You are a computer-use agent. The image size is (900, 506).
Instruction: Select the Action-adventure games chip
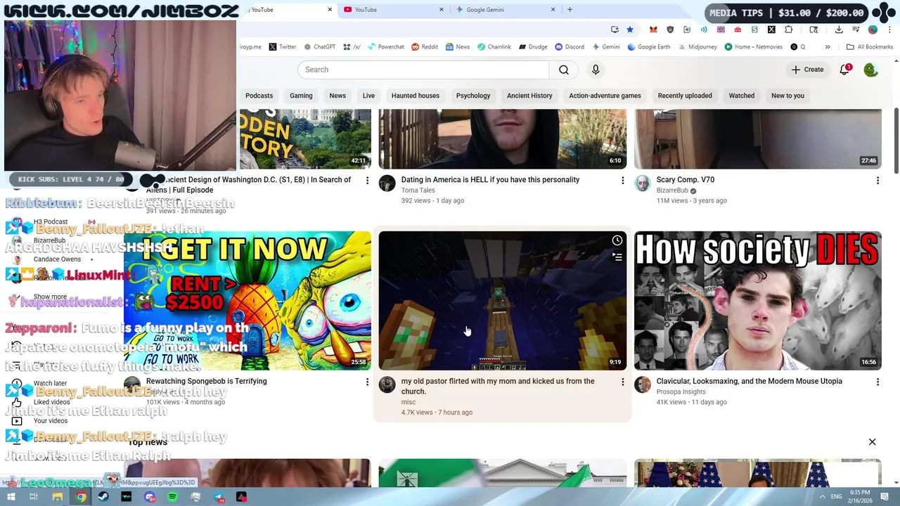[x=605, y=96]
